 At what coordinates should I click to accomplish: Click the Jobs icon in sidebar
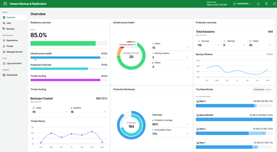click(x=4, y=23)
